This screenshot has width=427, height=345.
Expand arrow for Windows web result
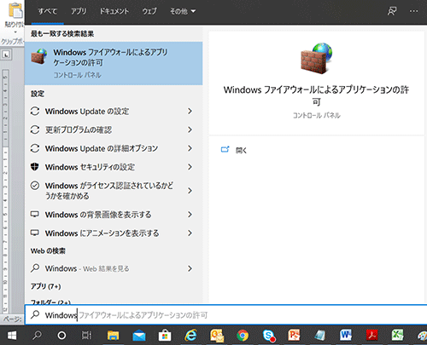tap(190, 268)
